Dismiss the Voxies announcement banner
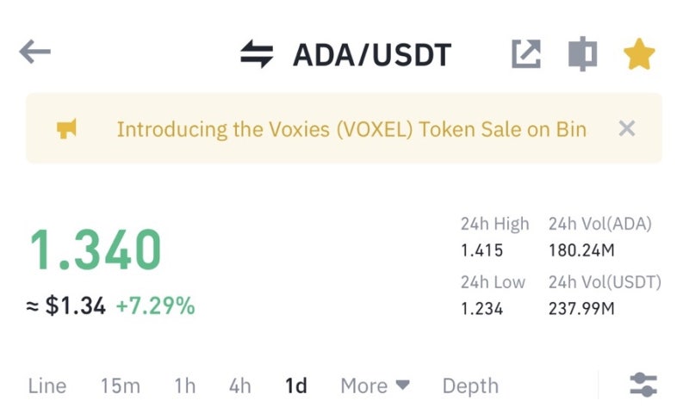689x407 pixels. [627, 129]
